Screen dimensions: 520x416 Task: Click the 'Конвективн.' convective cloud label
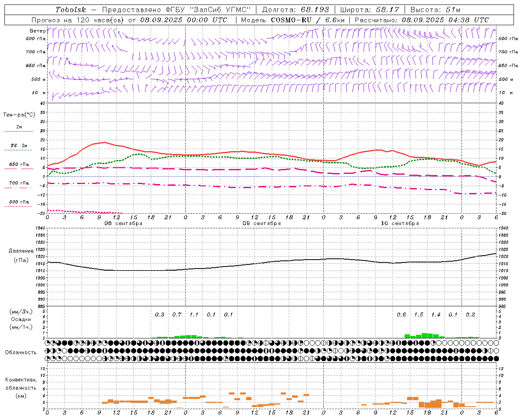[x=21, y=380]
